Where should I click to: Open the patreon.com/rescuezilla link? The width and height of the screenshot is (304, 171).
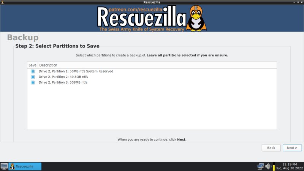[135, 9]
